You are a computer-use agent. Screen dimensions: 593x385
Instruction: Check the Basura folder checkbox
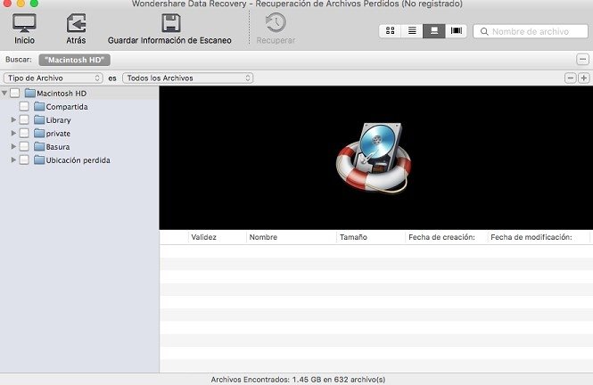24,146
